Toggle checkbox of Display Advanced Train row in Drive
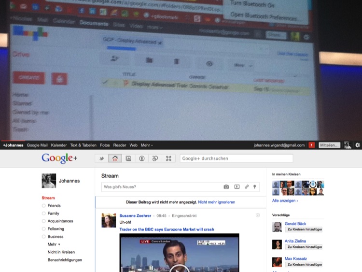Viewport: 362px width, 272px height. pyautogui.click(x=106, y=82)
